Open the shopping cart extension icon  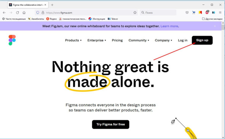click(x=194, y=13)
